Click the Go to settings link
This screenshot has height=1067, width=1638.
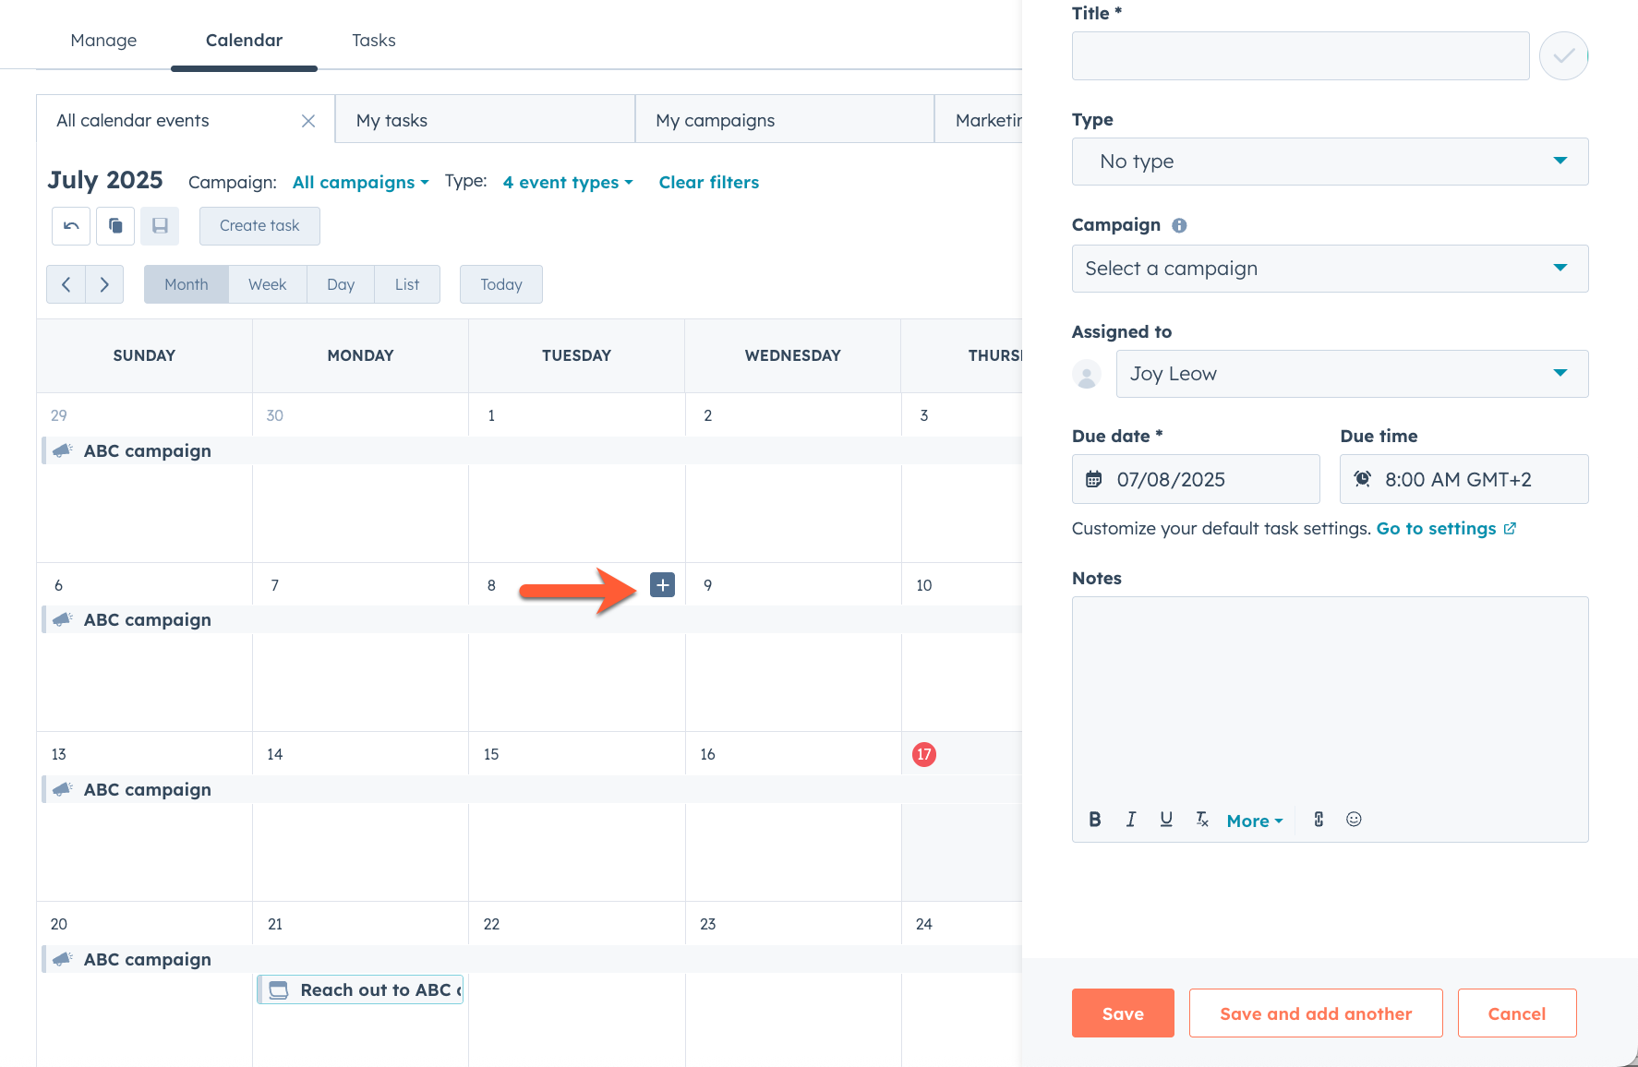[1437, 528]
